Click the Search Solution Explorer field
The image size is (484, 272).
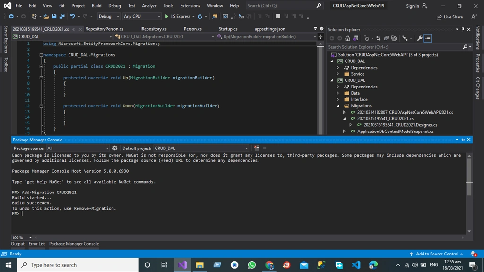395,47
